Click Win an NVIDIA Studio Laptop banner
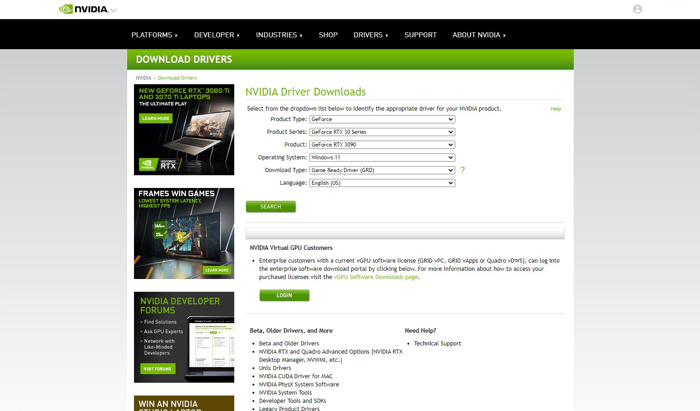The width and height of the screenshot is (700, 411). pyautogui.click(x=184, y=403)
